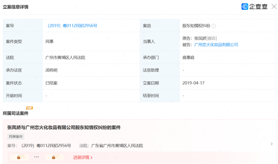This screenshot has width=278, height=164.
Task: Click the 所属司法案件 section heading
Action: [16, 113]
